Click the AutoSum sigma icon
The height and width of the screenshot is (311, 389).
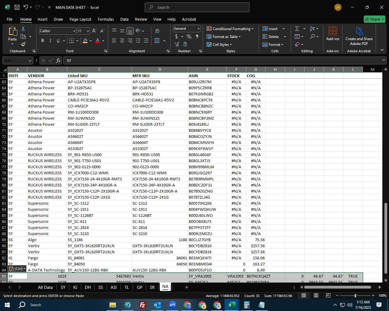(x=297, y=29)
